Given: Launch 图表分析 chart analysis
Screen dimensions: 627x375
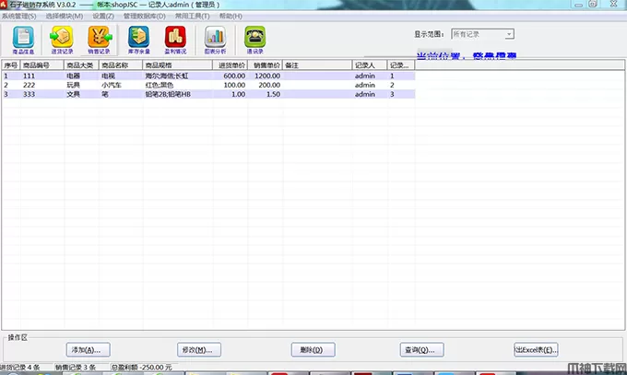Looking at the screenshot, I should (215, 39).
